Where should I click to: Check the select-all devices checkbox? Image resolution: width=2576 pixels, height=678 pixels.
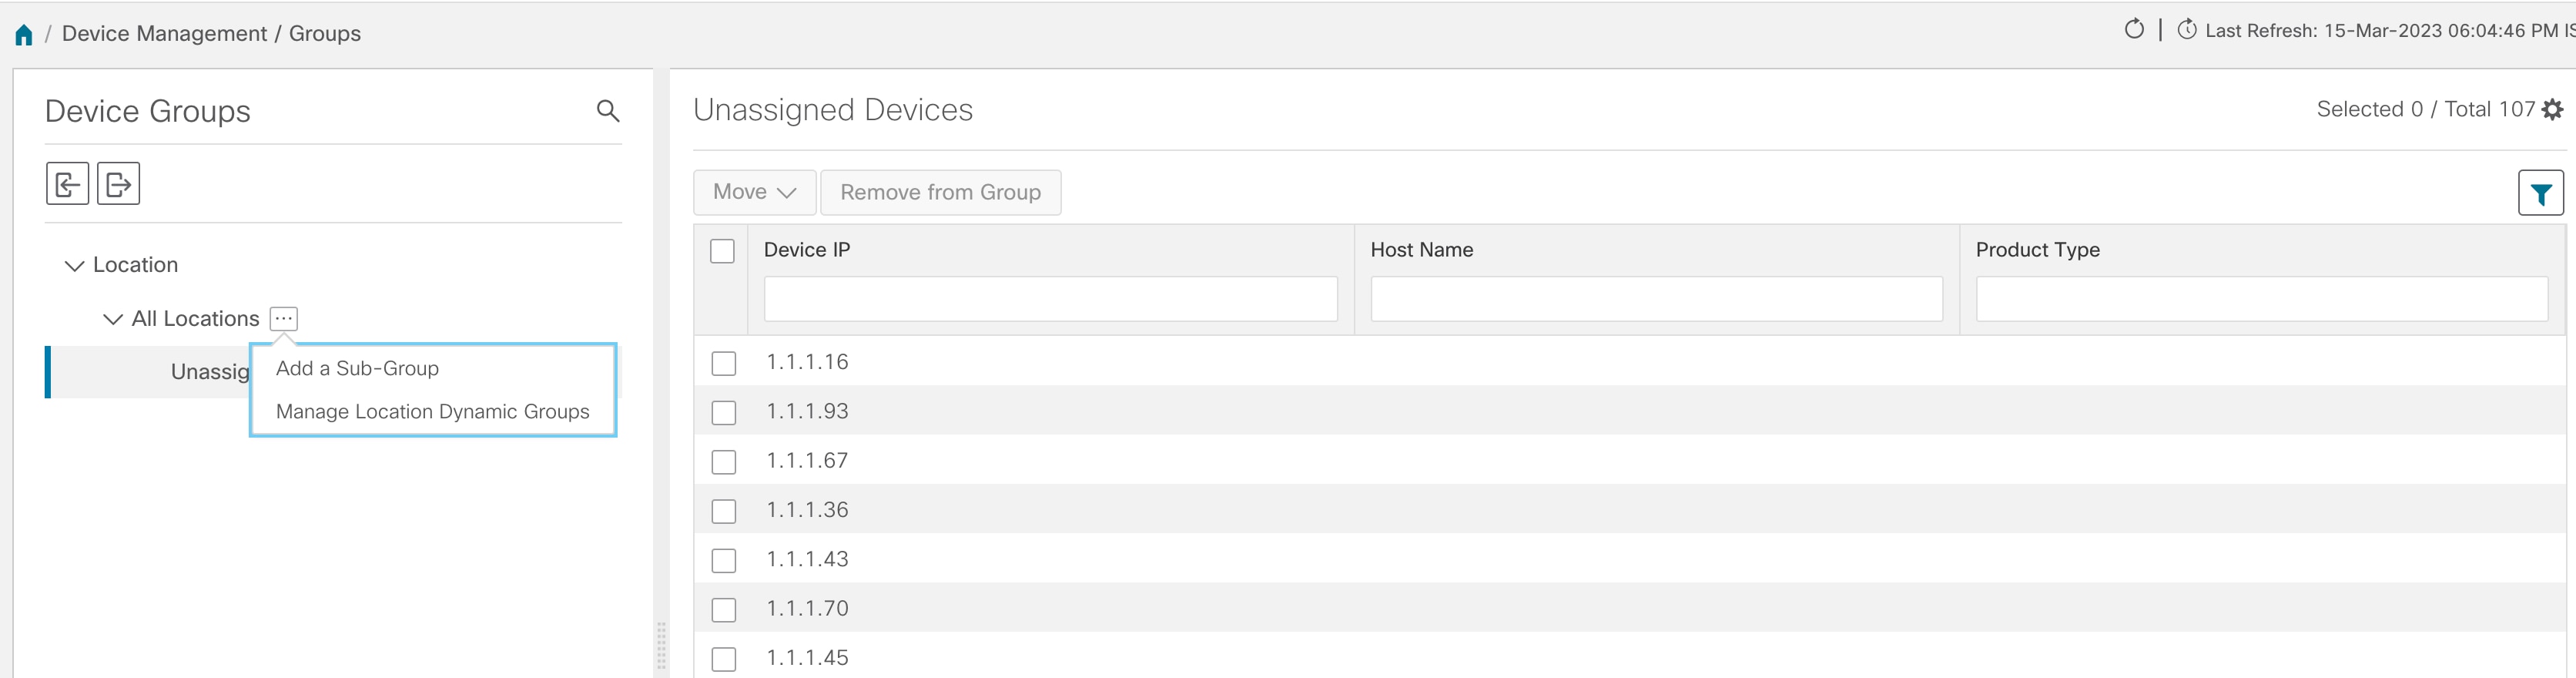point(722,250)
